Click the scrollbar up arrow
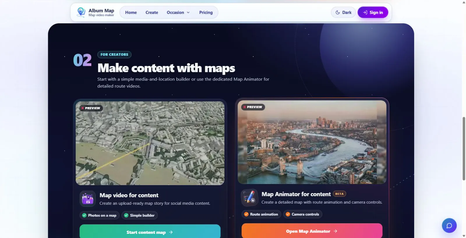This screenshot has height=238, width=466. point(464,2)
